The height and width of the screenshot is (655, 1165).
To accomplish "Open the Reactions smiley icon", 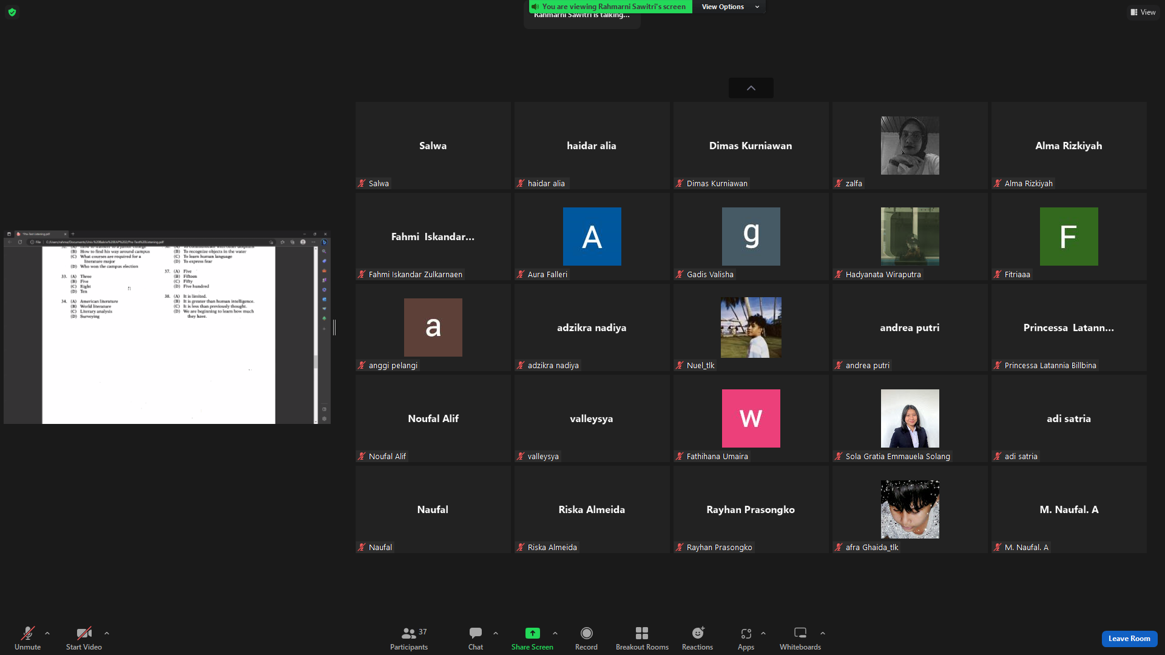I will pyautogui.click(x=698, y=633).
